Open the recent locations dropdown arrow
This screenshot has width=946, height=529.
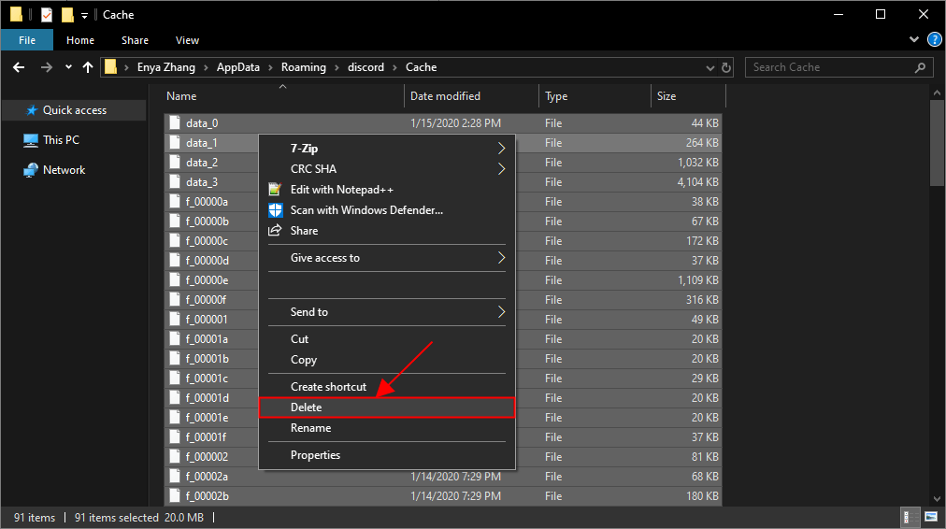(68, 67)
